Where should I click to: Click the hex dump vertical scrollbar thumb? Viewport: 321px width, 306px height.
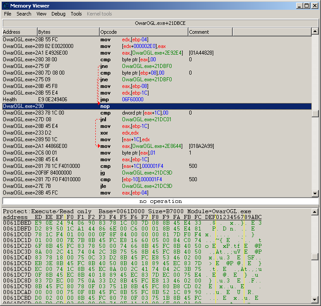(x=315, y=257)
